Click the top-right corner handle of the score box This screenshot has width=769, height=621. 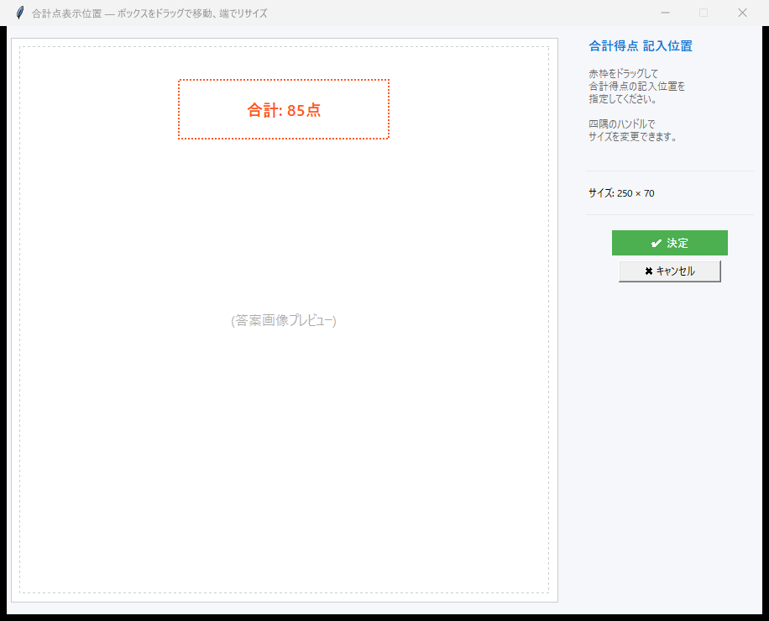click(388, 81)
